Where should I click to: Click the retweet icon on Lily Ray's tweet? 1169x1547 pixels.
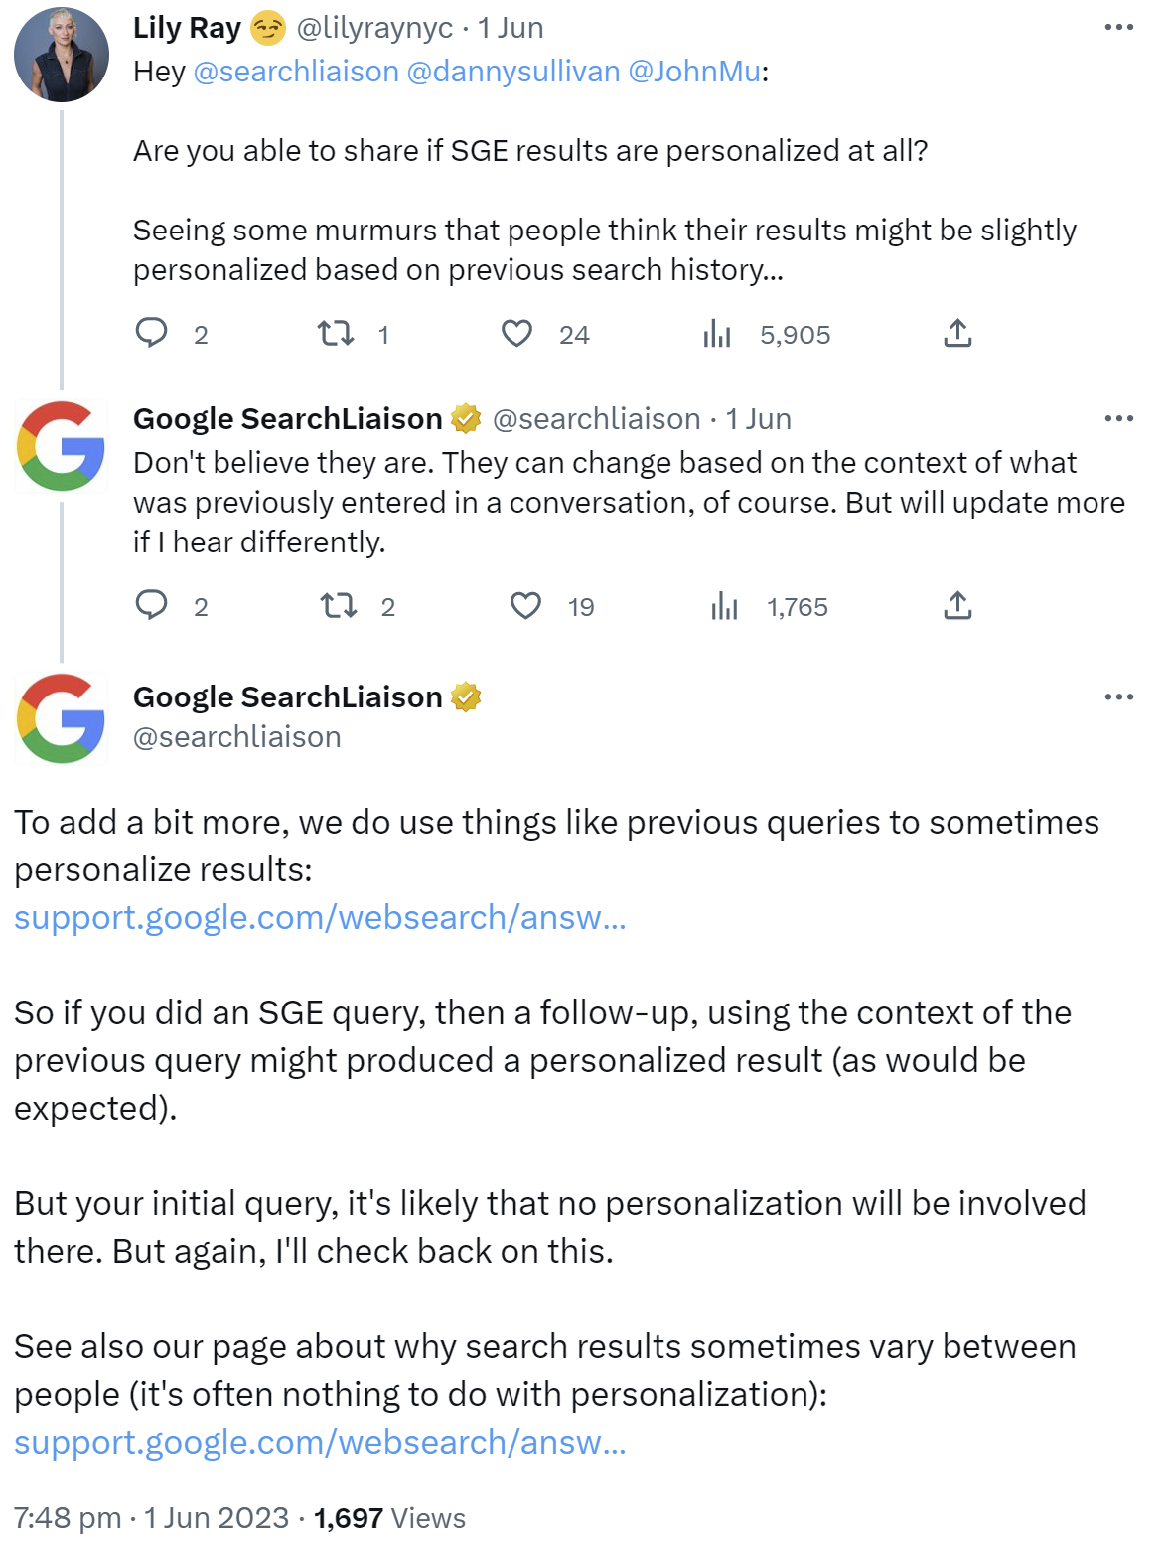click(x=338, y=334)
